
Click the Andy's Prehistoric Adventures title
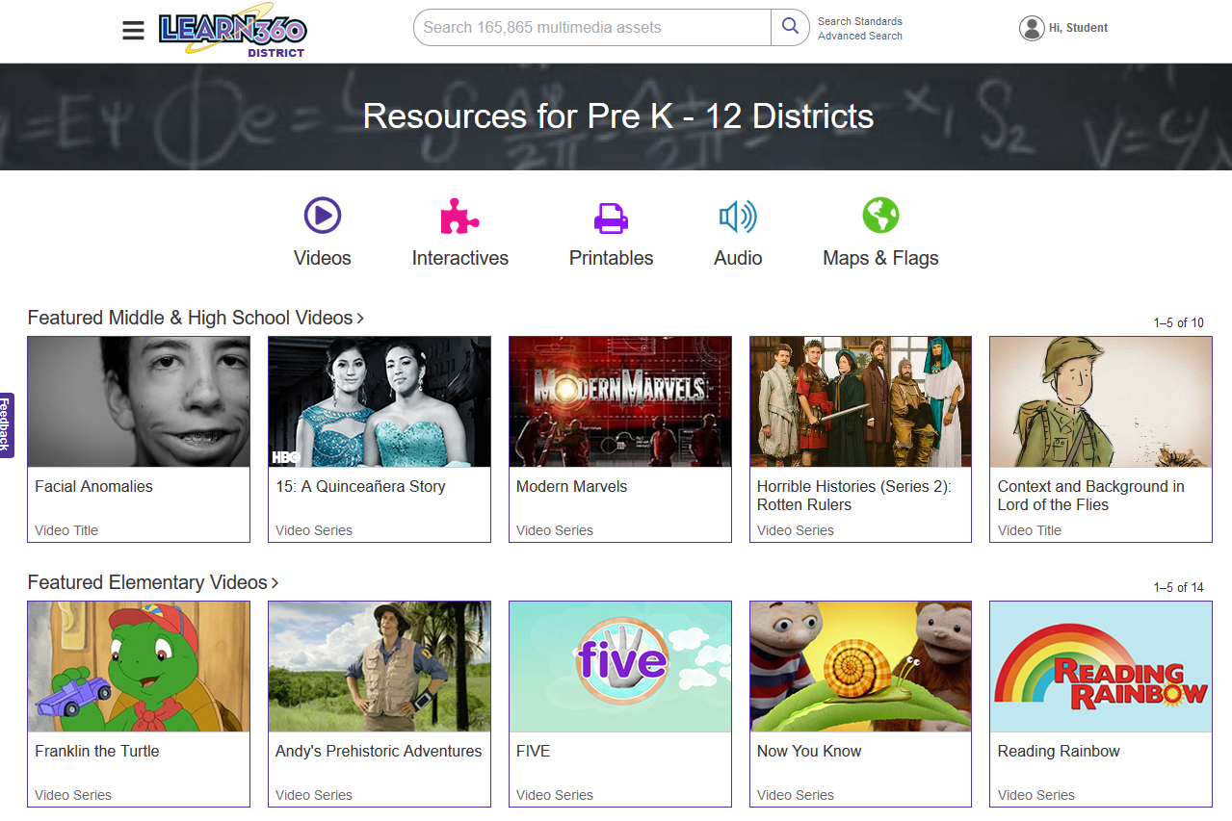(x=379, y=751)
